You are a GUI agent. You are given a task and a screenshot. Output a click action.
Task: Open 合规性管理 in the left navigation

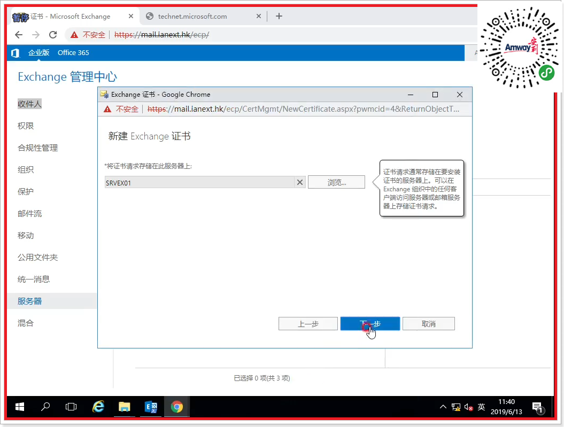[38, 147]
